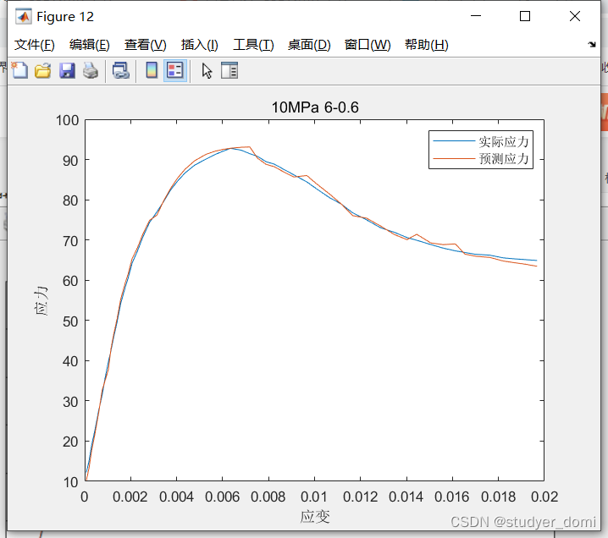Click the dock figure arrow in the menu bar
Viewport: 608px width, 538px height.
click(x=592, y=44)
